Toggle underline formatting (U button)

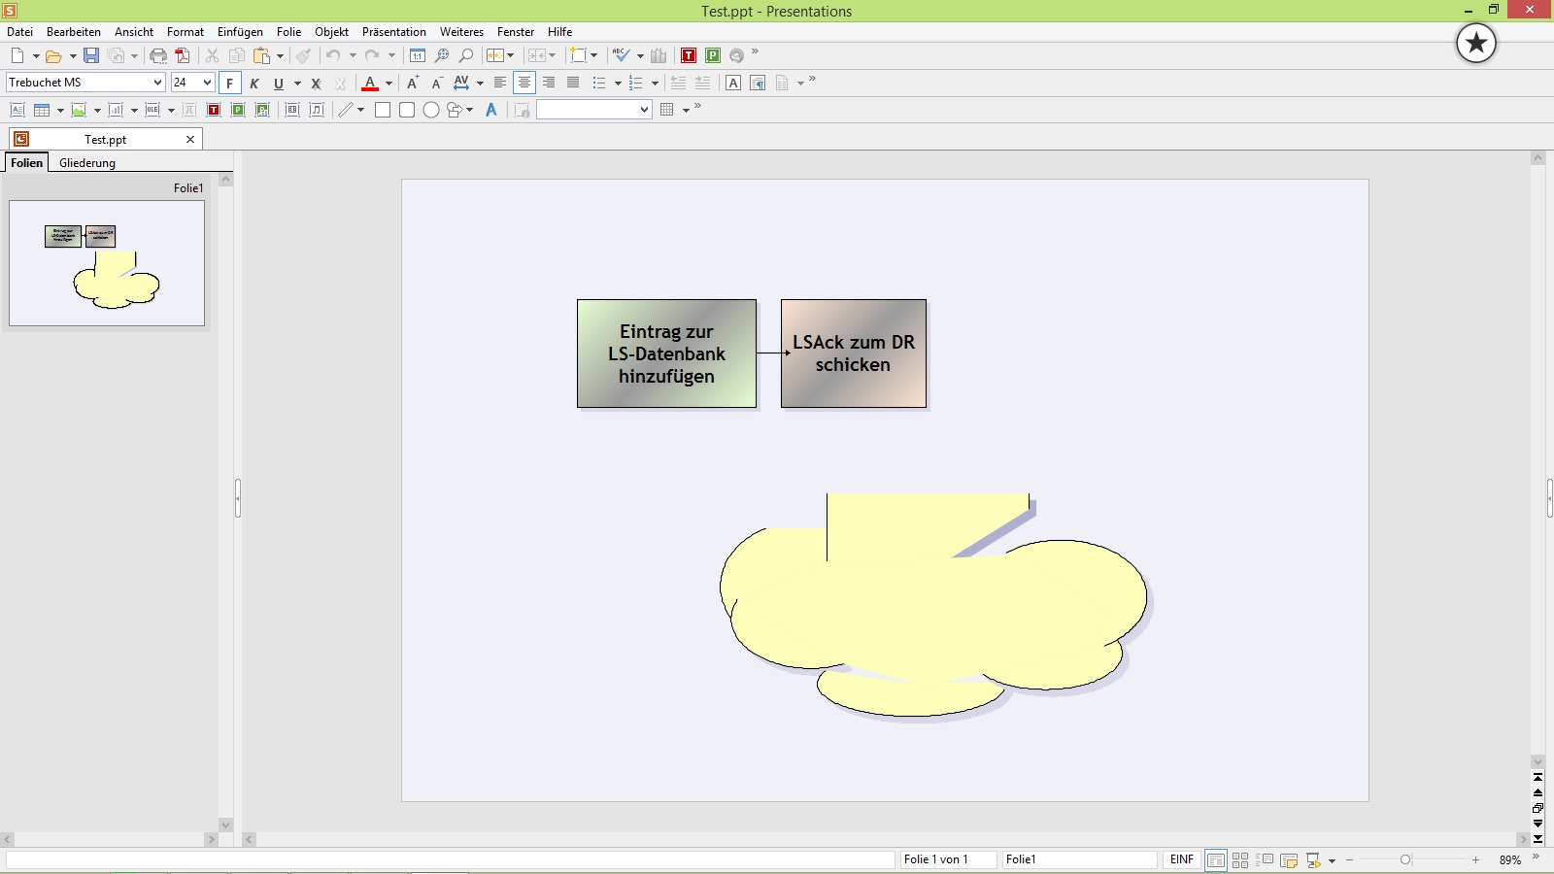pyautogui.click(x=279, y=83)
